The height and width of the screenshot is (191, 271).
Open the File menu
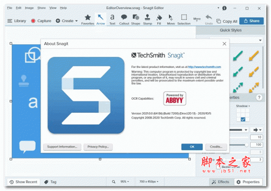click(9, 8)
